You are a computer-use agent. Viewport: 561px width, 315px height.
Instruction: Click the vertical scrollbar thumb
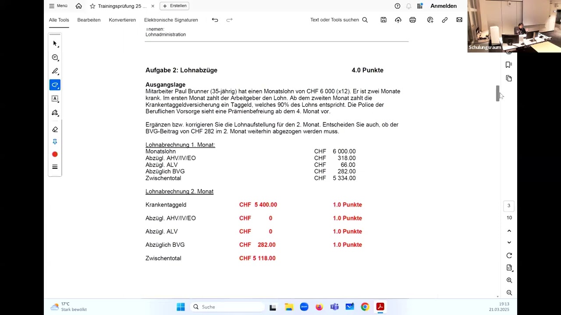coord(498,93)
